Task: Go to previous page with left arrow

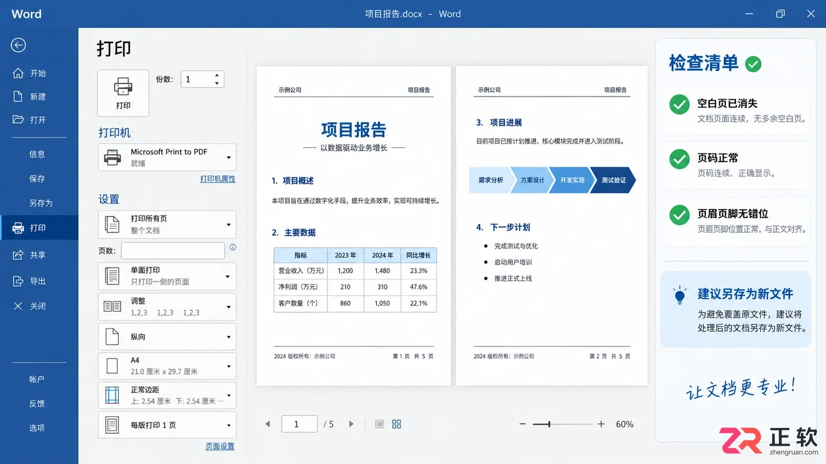Action: pos(267,424)
